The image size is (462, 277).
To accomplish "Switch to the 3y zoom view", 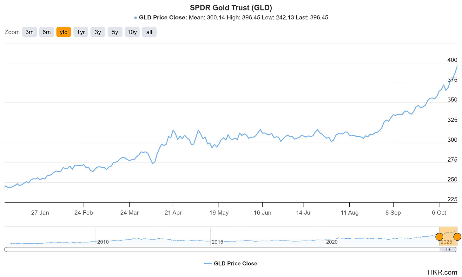I will coord(98,32).
